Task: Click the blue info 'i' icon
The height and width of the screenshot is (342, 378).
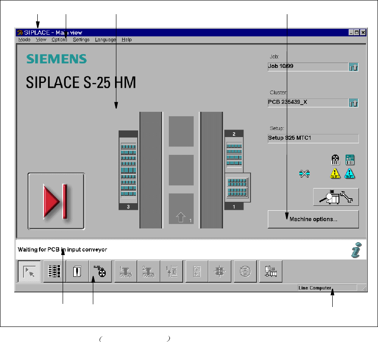Action: (x=356, y=250)
